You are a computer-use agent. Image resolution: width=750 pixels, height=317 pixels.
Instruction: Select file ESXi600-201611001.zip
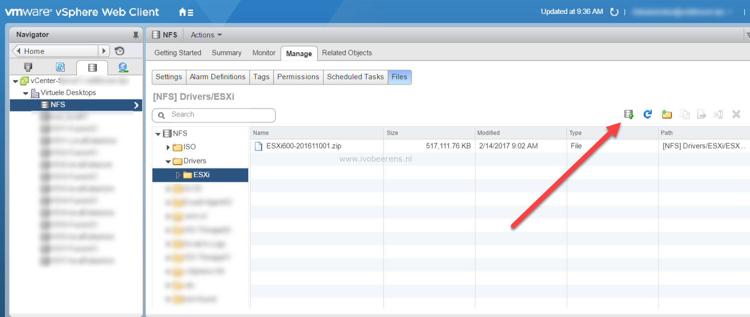(304, 146)
